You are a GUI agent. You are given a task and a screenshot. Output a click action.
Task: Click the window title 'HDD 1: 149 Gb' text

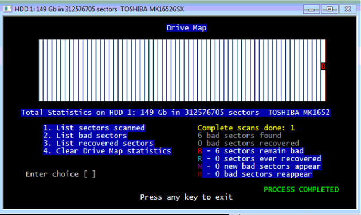pyautogui.click(x=99, y=9)
